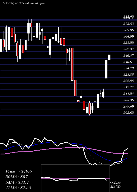
Task: Click the Price : 349.6 readout
Action: [19, 171]
